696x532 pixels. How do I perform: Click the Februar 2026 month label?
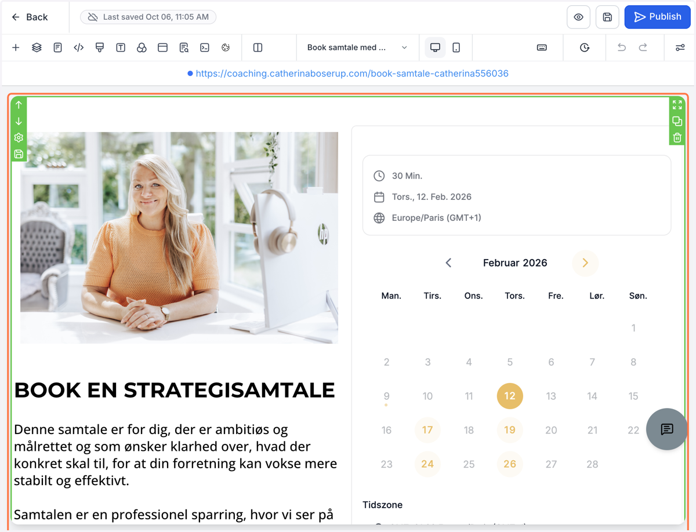[515, 263]
